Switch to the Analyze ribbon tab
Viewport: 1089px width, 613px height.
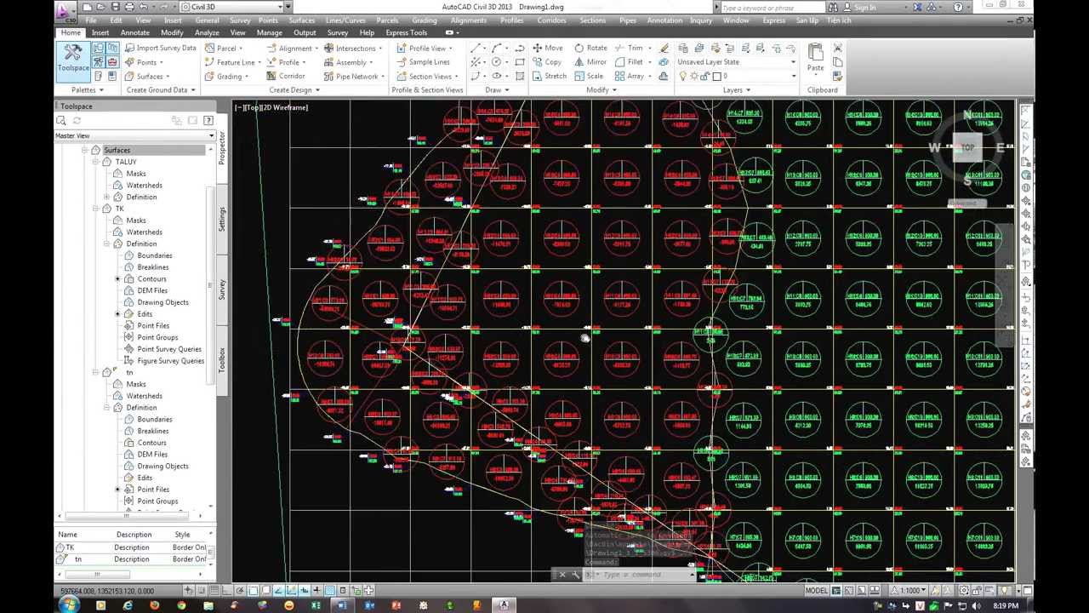click(207, 33)
